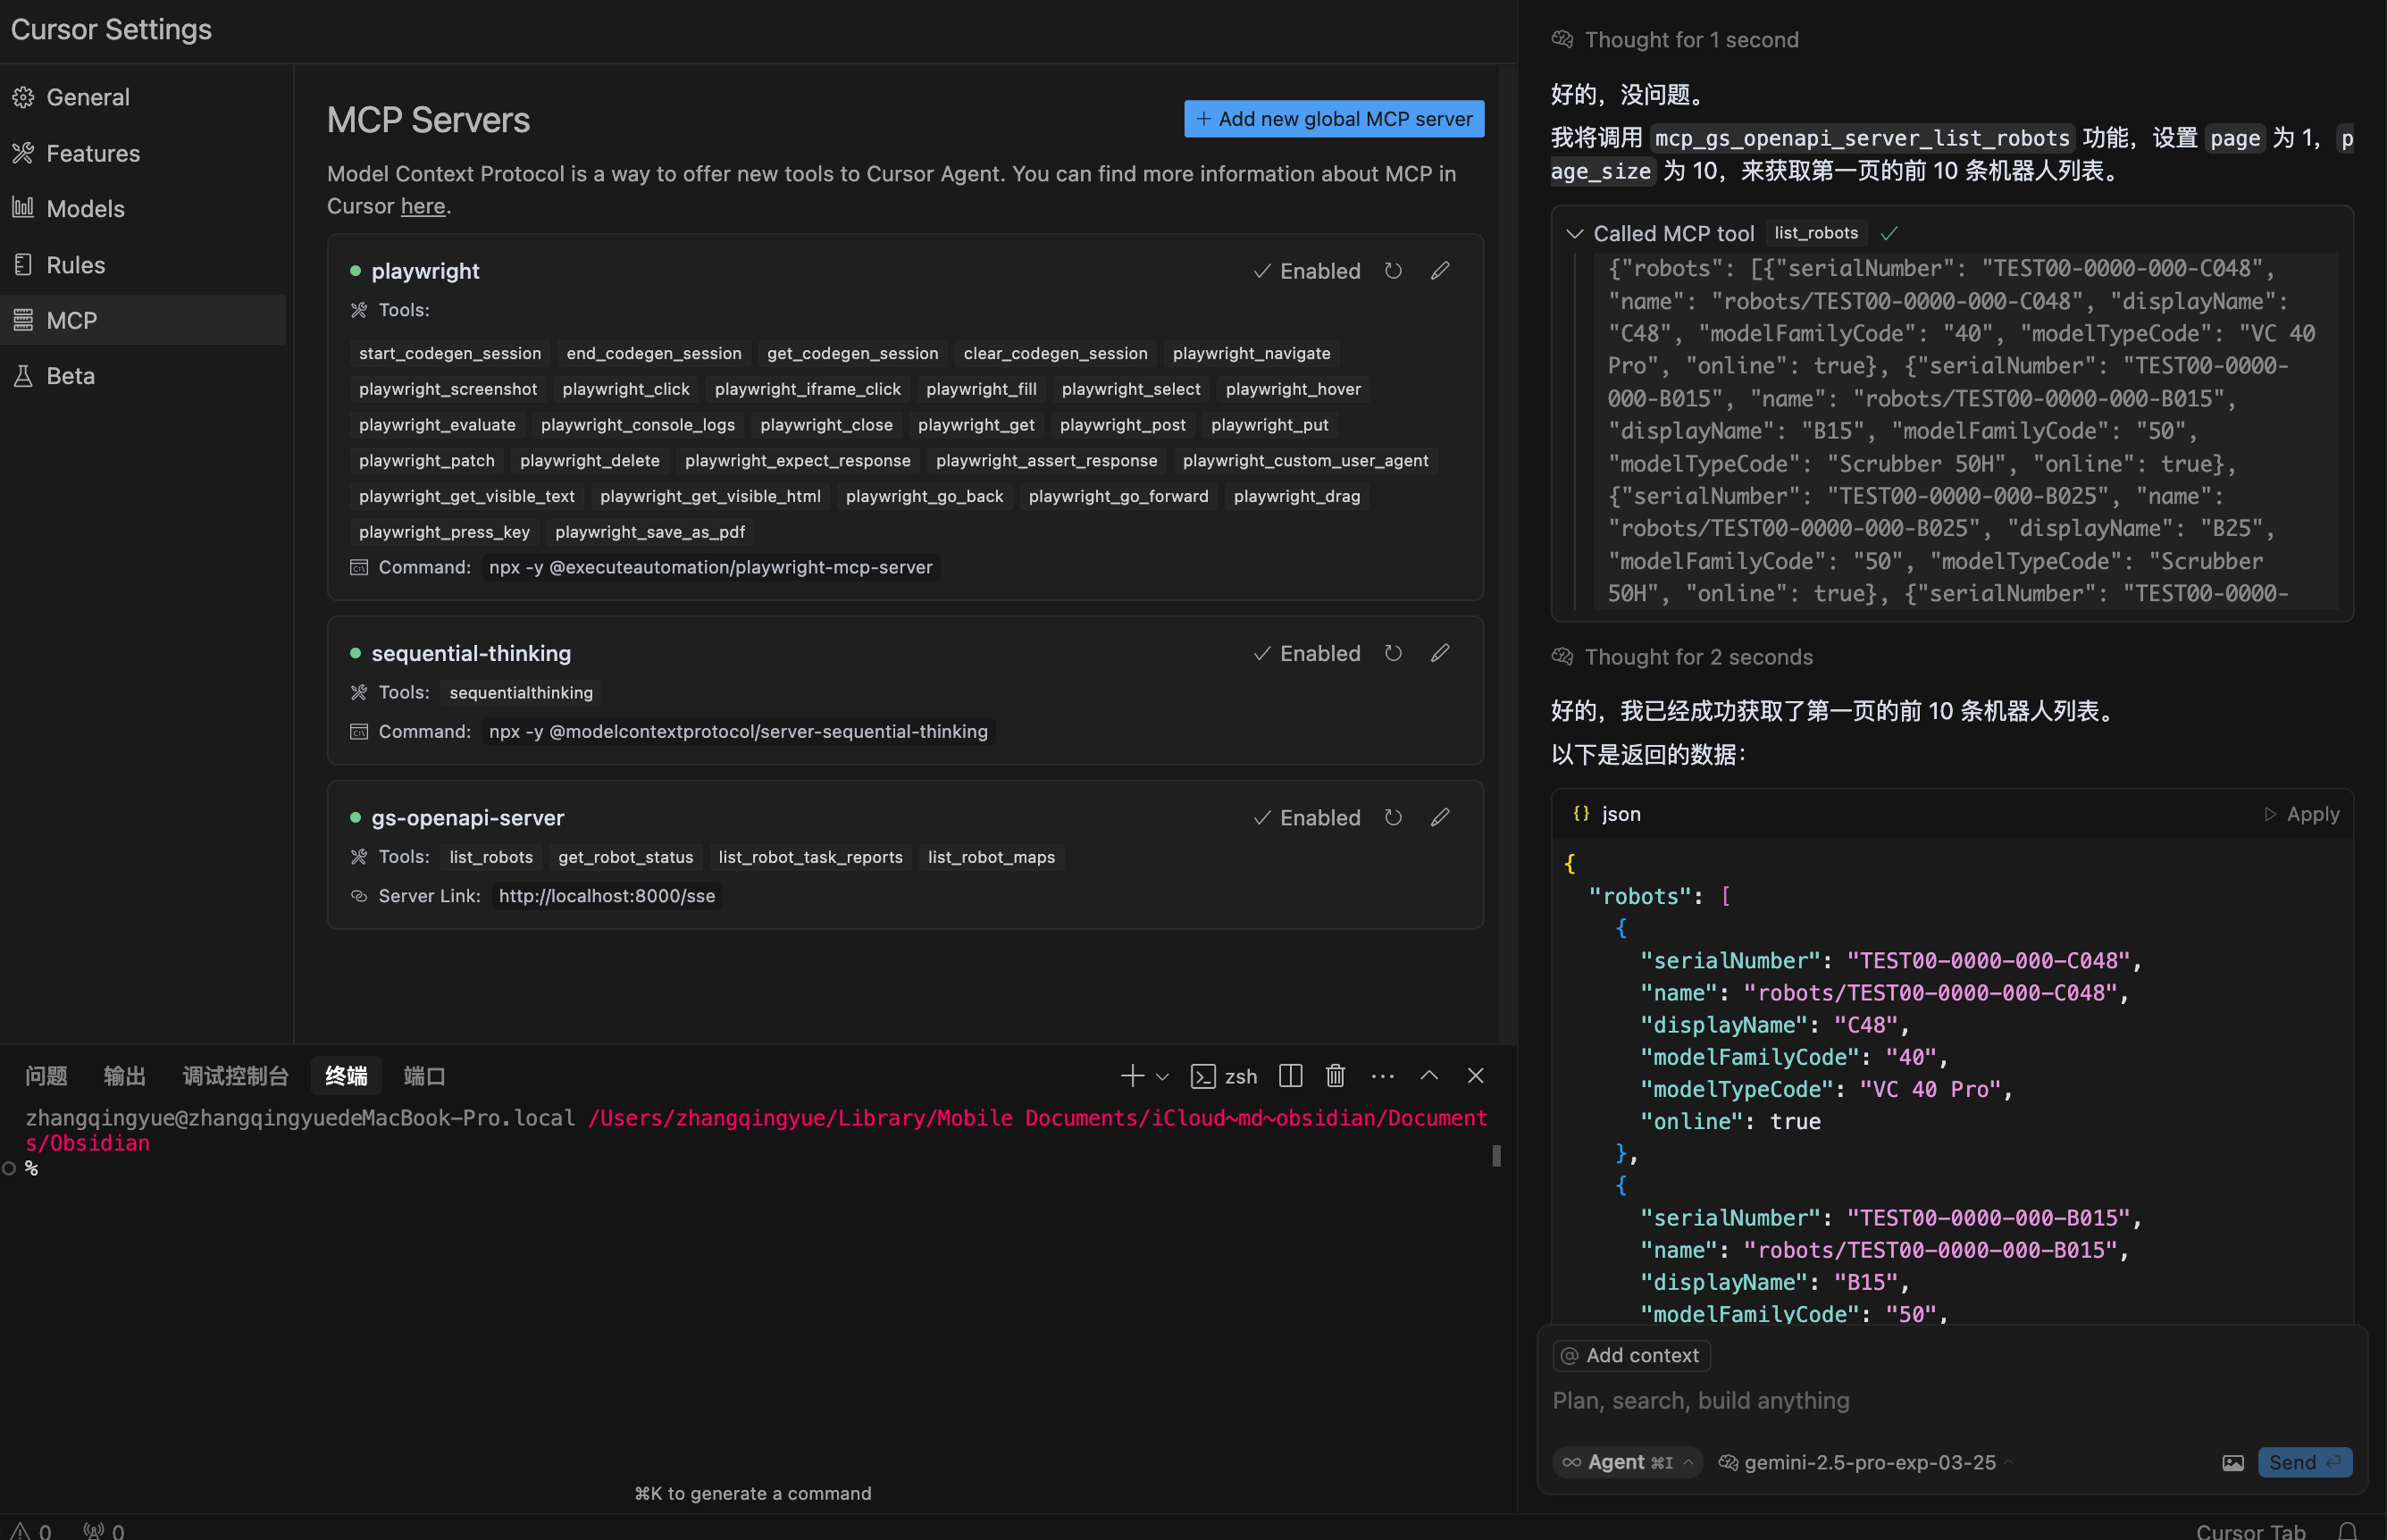Edit the playwright server with the pencil icon
Image resolution: width=2387 pixels, height=1540 pixels.
(x=1440, y=270)
